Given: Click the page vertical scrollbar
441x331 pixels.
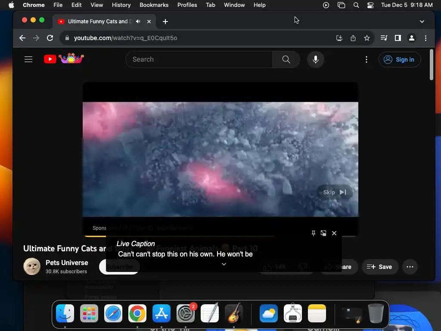Looking at the screenshot, I should point(432,65).
